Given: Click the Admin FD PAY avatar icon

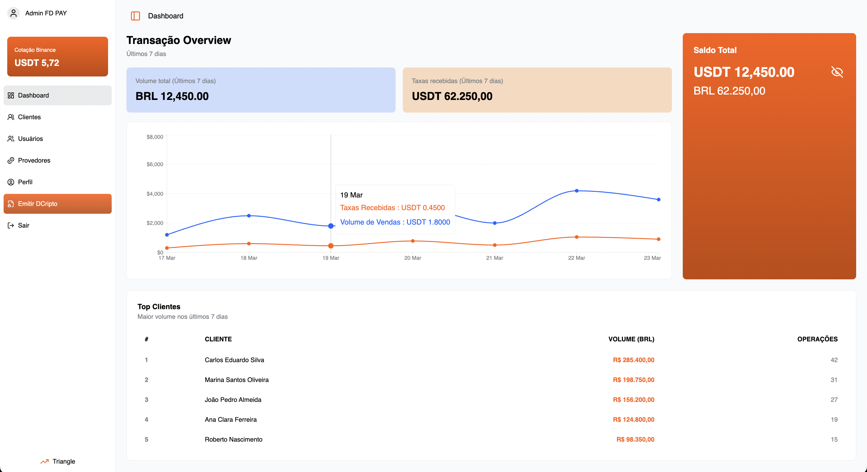Looking at the screenshot, I should click(14, 13).
